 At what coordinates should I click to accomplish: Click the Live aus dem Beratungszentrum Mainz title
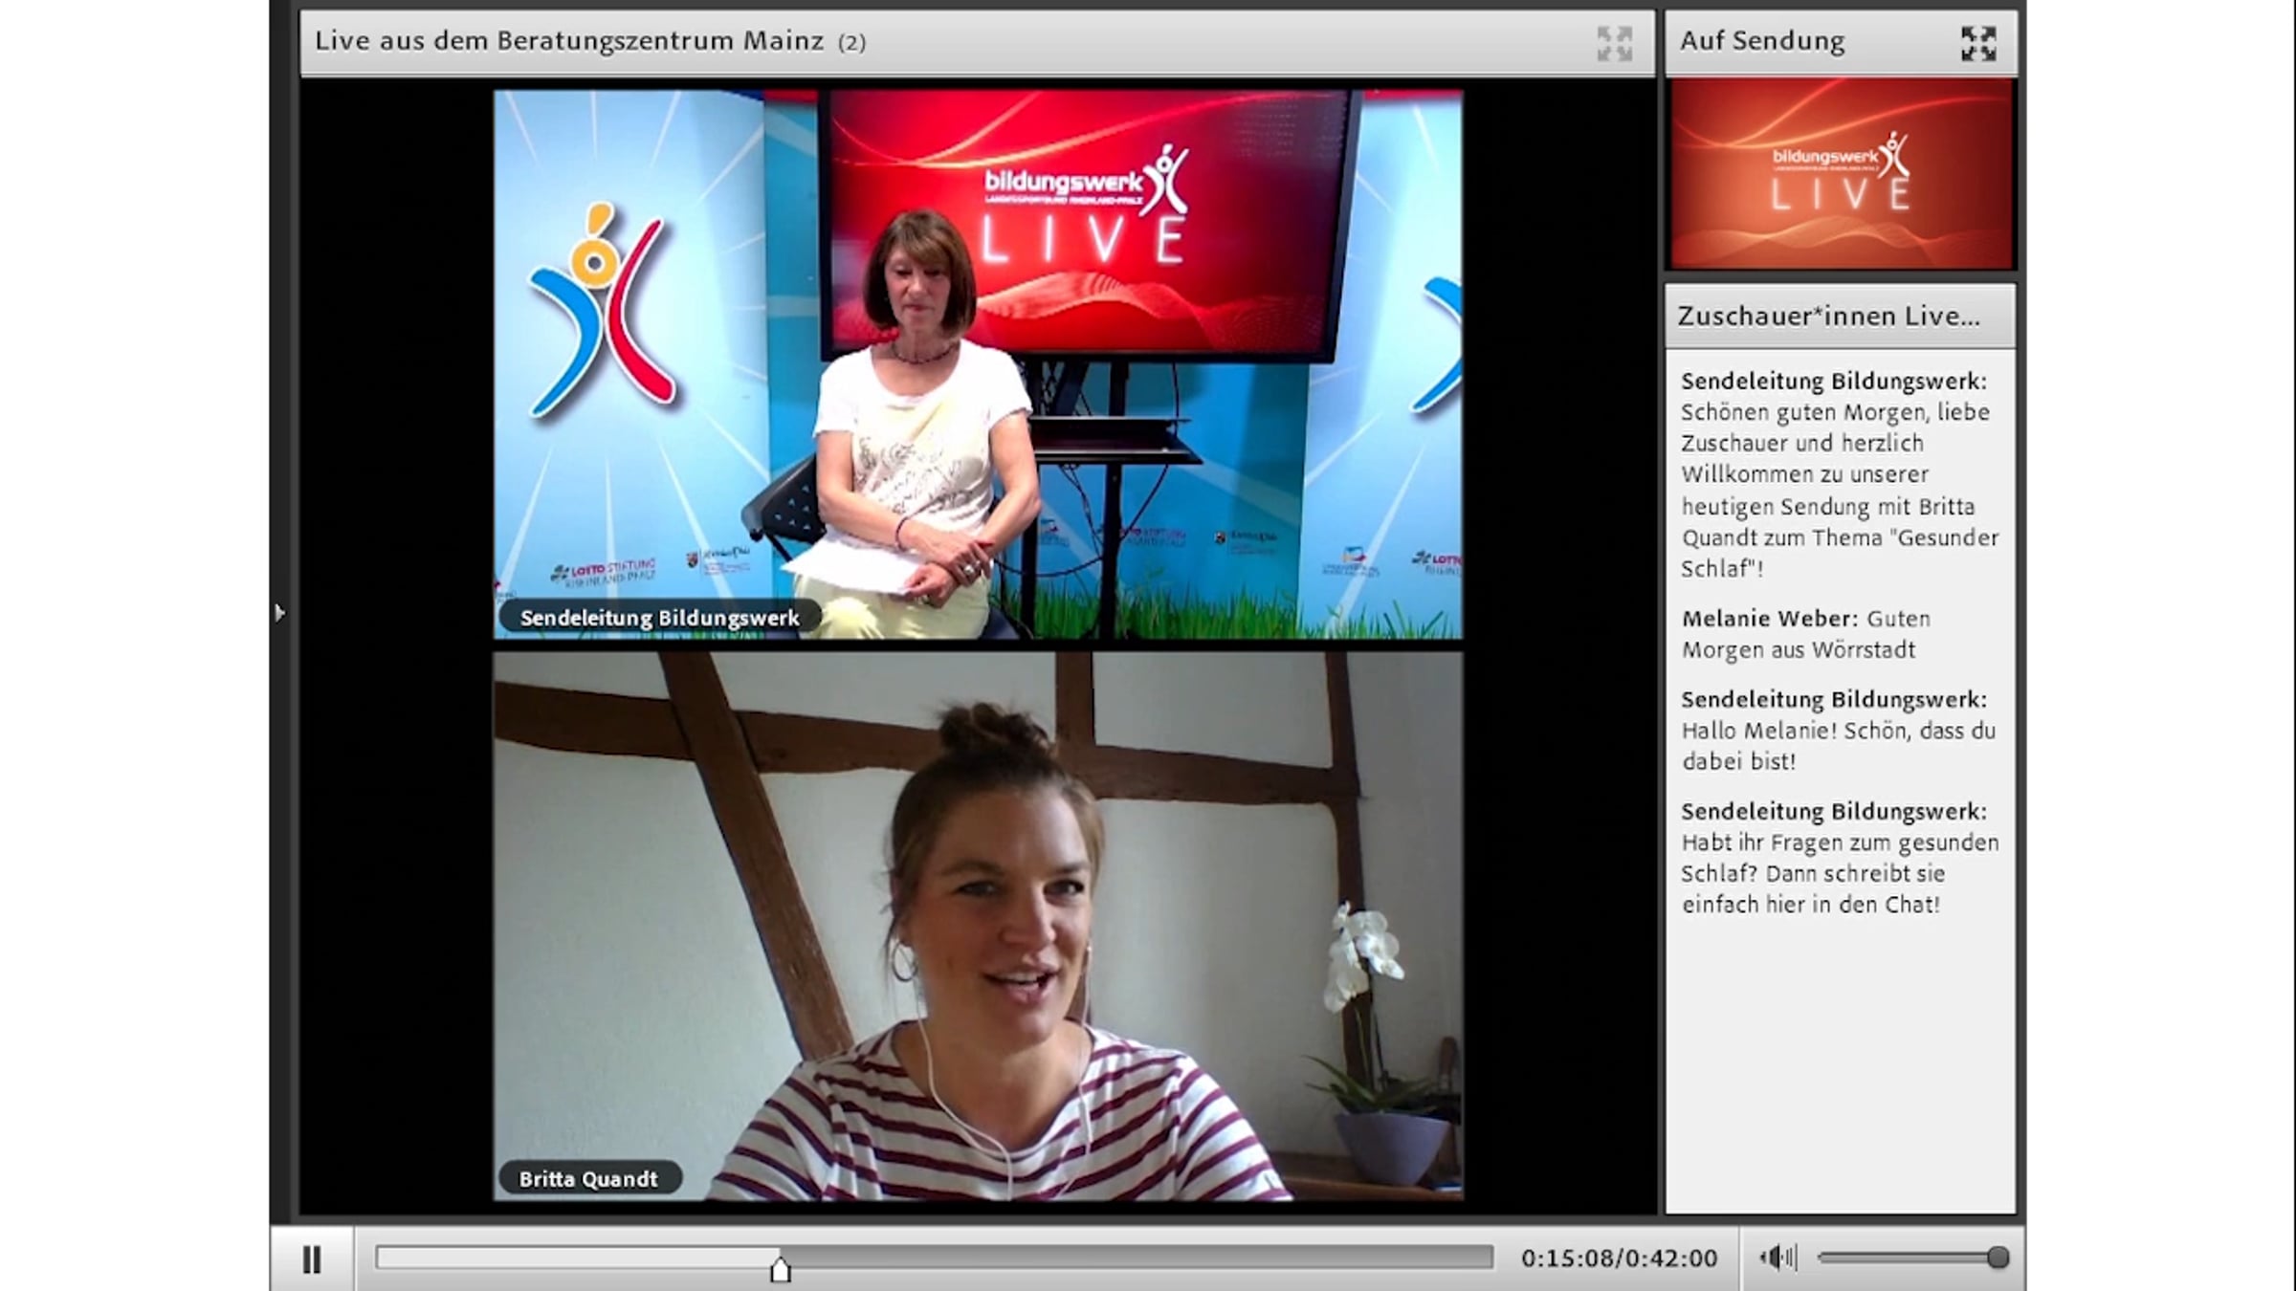(569, 41)
